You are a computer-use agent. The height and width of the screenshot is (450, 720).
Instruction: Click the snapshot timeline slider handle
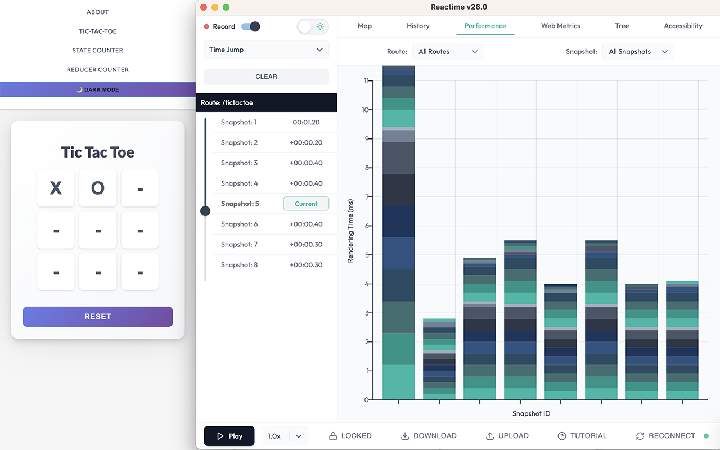tap(205, 211)
